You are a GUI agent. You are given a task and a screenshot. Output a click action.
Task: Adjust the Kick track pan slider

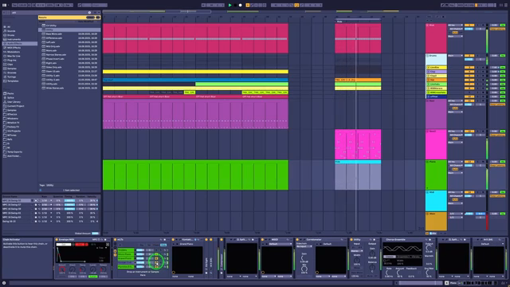tap(481, 29)
